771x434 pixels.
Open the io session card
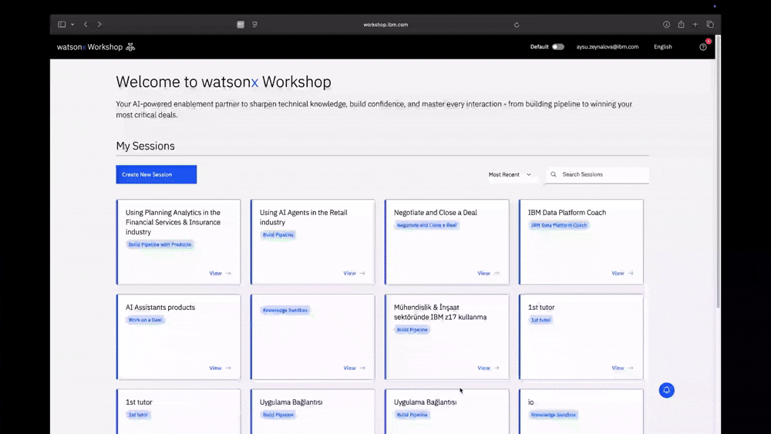pos(581,412)
